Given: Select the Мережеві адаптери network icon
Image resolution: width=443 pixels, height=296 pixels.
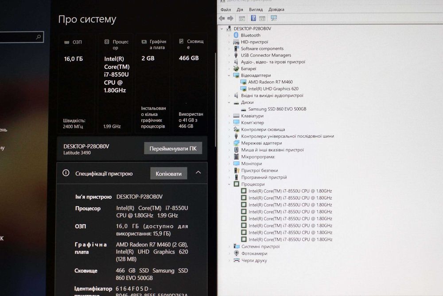Looking at the screenshot, I should click(x=237, y=143).
